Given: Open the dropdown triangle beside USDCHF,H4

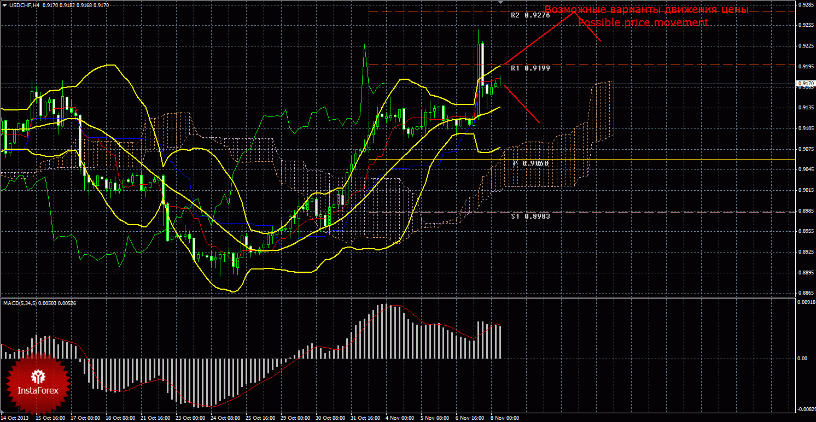Looking at the screenshot, I should pos(4,5).
